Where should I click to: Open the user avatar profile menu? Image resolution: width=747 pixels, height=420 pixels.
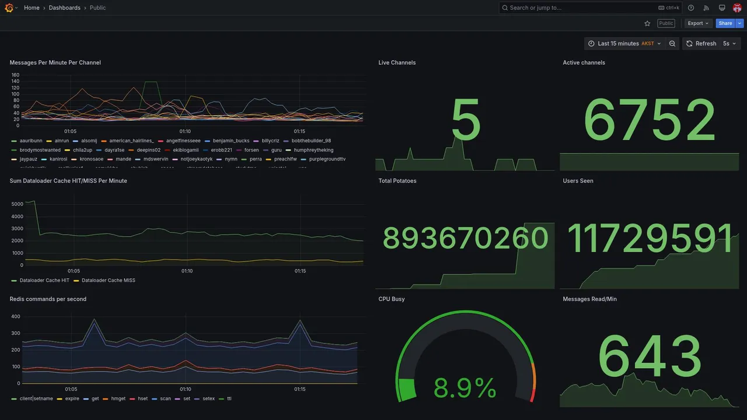click(x=737, y=8)
